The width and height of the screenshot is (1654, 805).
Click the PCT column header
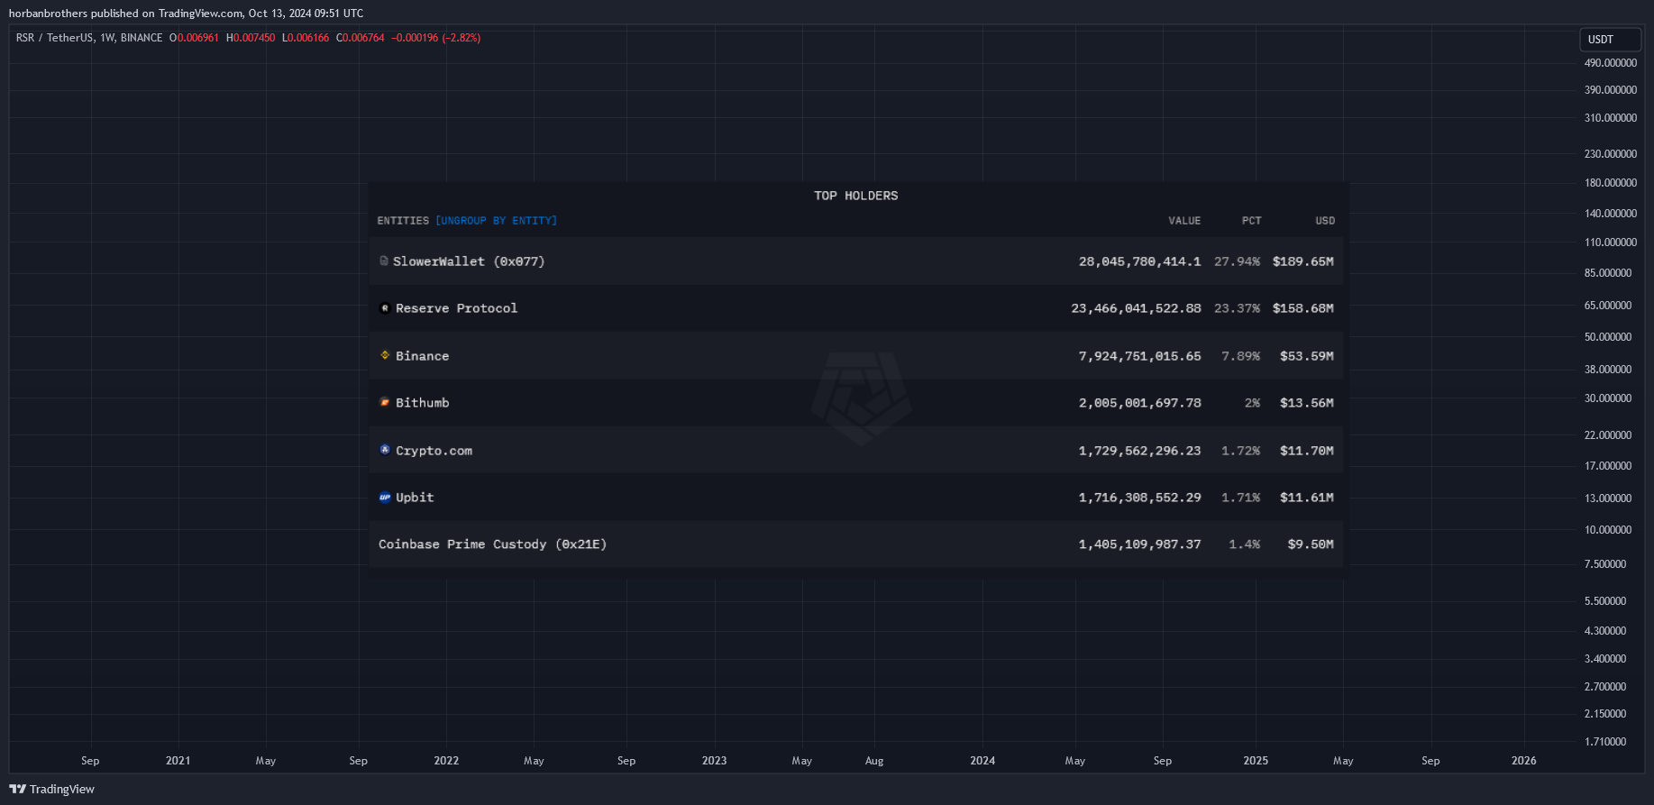(x=1251, y=221)
